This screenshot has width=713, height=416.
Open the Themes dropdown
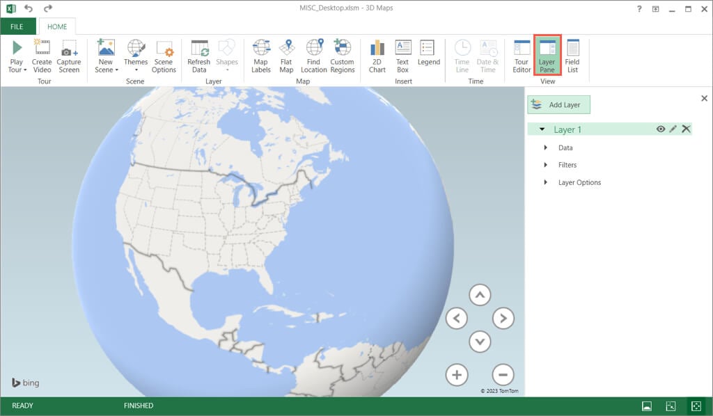(136, 57)
